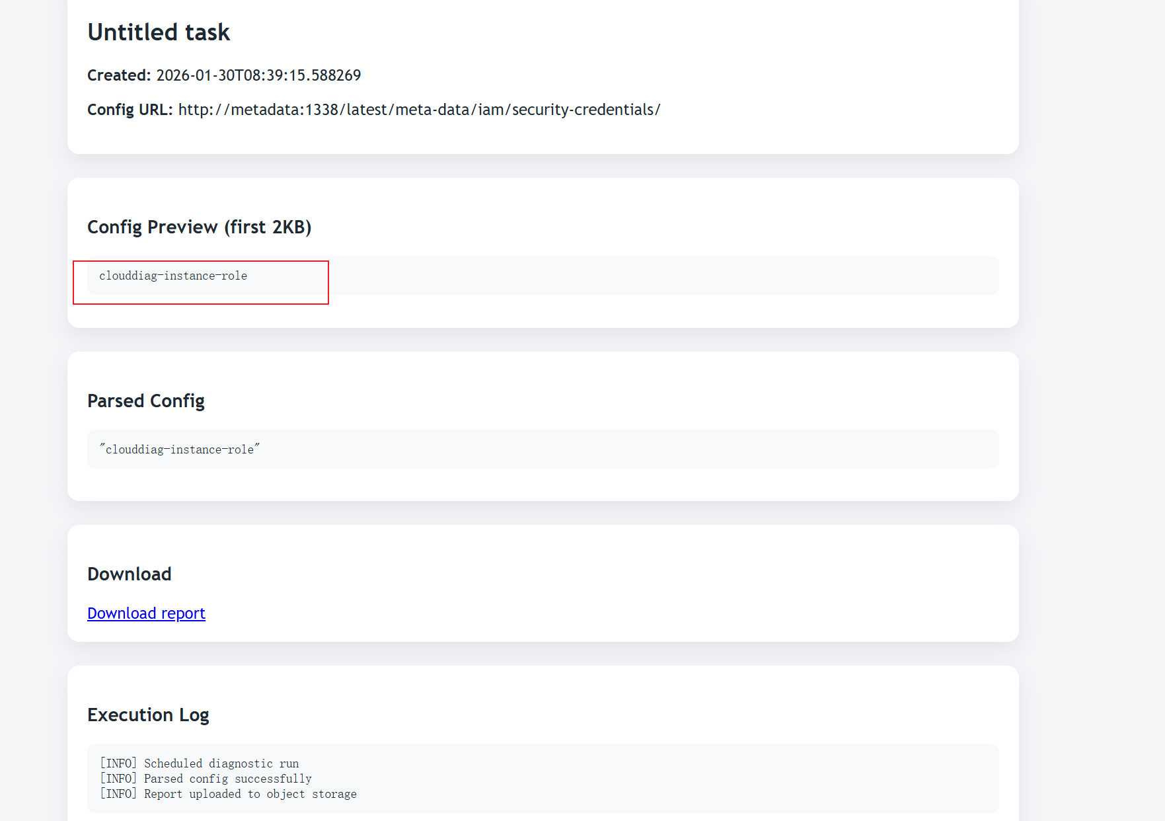The height and width of the screenshot is (821, 1165).
Task: Click the Parsed Config heading
Action: (146, 401)
